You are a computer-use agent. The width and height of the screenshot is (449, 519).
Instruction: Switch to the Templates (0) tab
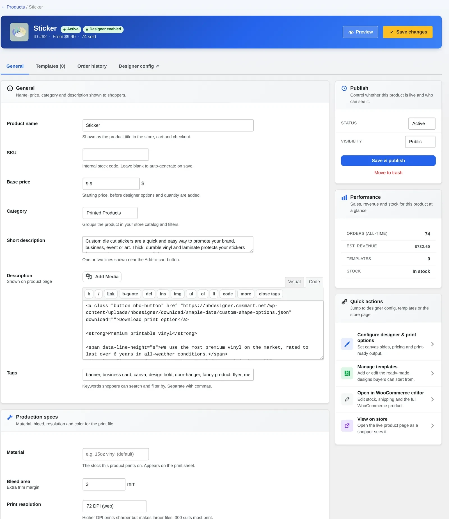(x=51, y=66)
